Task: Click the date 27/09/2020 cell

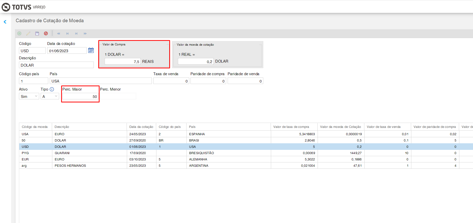Action: click(x=141, y=140)
